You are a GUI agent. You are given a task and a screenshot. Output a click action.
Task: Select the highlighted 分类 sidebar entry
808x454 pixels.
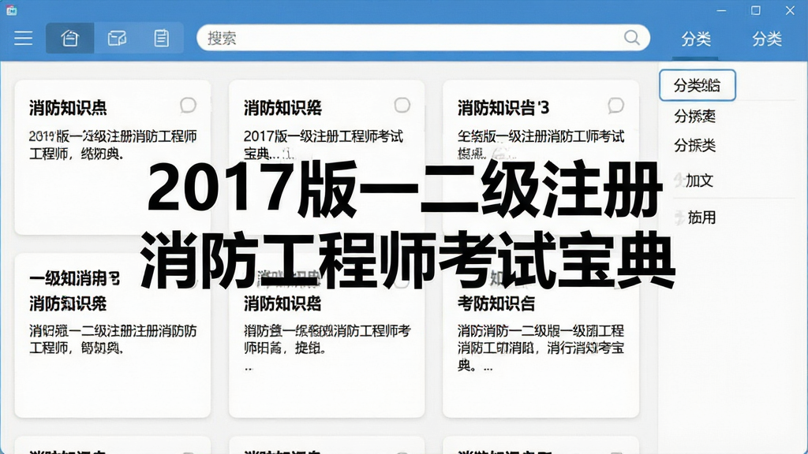point(698,85)
